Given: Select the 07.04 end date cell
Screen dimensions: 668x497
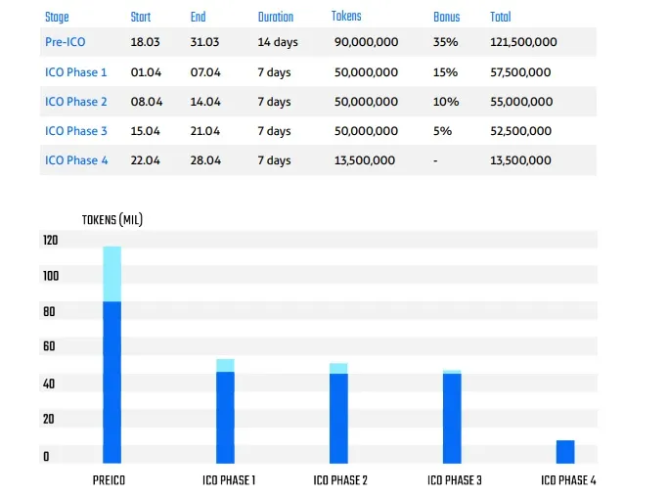Looking at the screenshot, I should (205, 72).
